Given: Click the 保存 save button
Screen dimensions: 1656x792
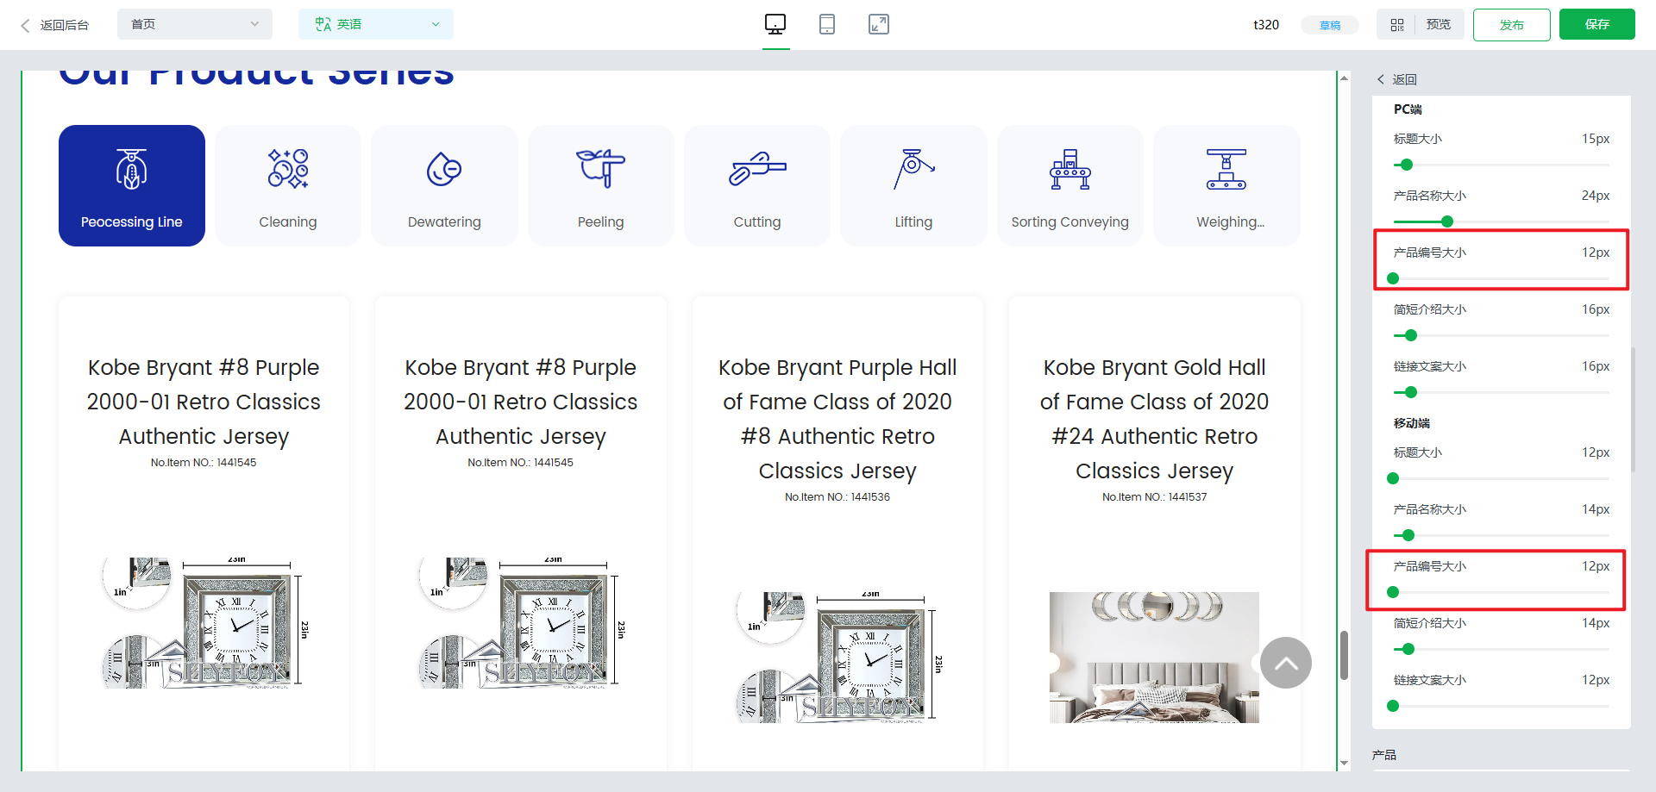Looking at the screenshot, I should click(1596, 24).
